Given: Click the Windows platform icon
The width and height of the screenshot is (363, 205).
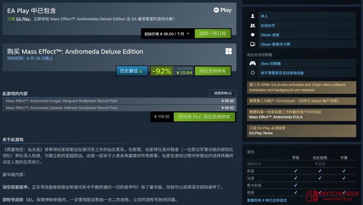Looking at the screenshot, I should [x=229, y=51].
